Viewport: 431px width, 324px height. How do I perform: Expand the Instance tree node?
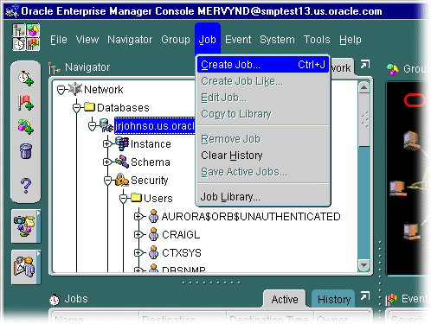pyautogui.click(x=107, y=143)
